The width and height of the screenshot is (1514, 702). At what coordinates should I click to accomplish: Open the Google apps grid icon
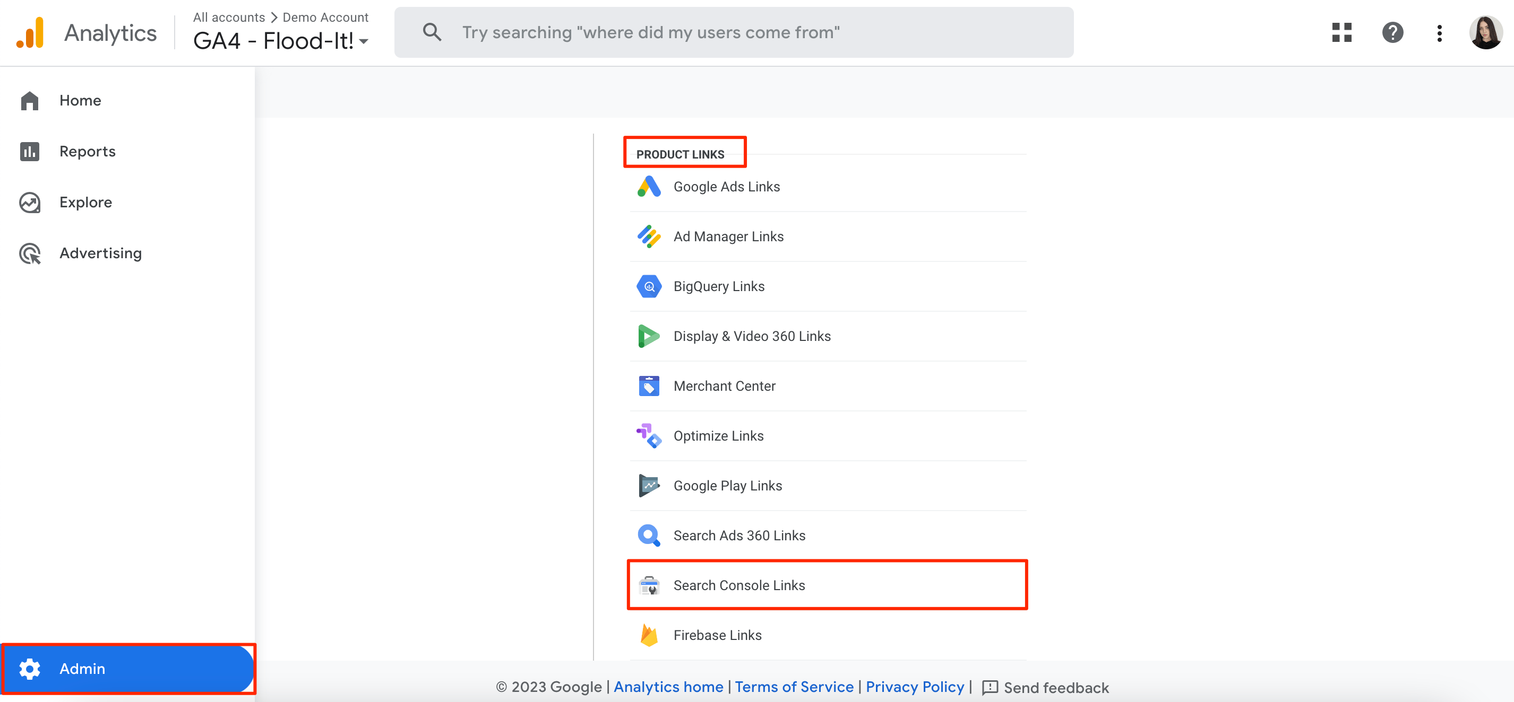pyautogui.click(x=1342, y=33)
